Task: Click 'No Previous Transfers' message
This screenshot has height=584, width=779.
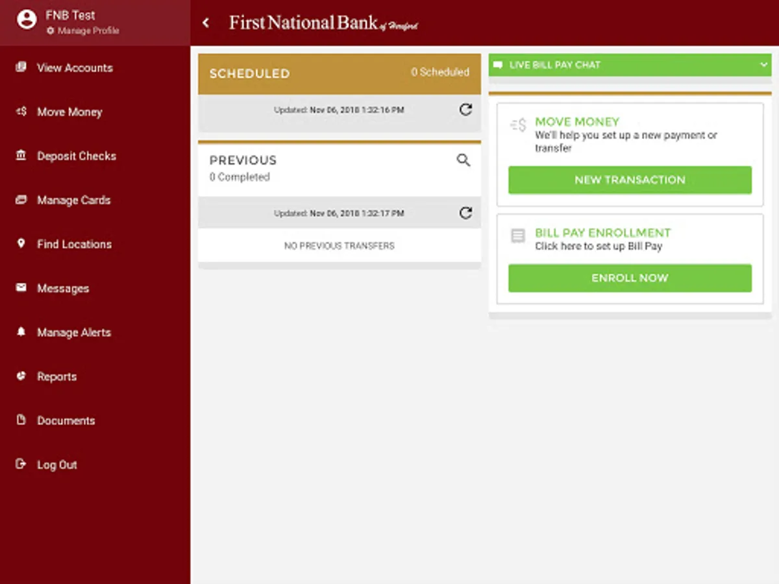Action: (x=340, y=246)
